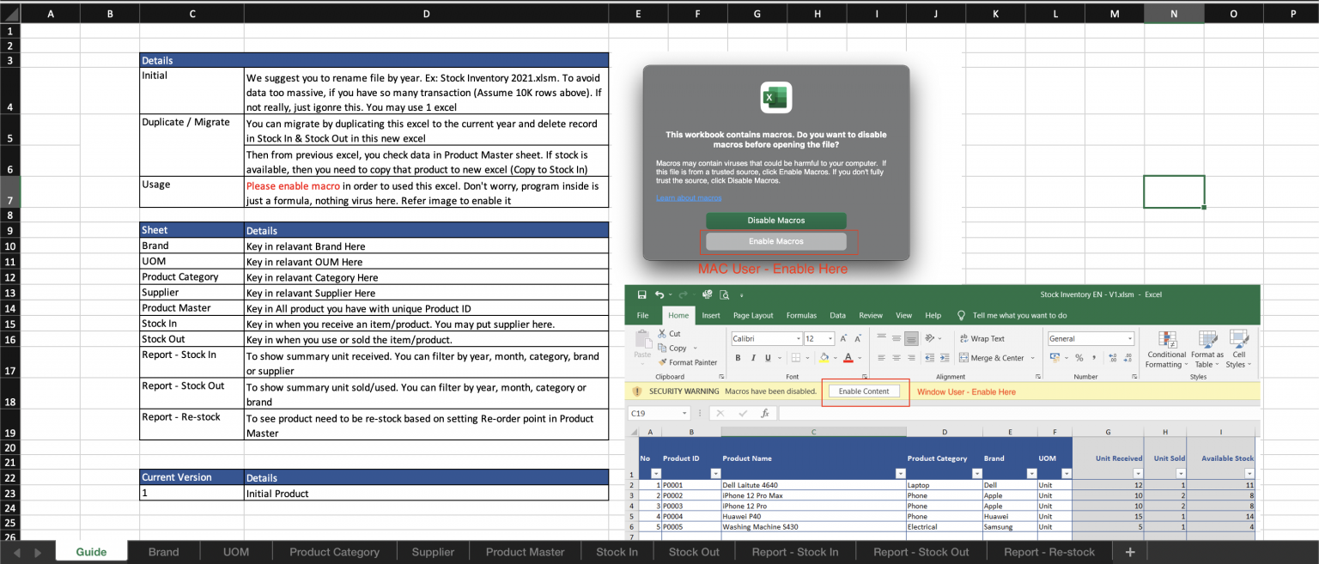Click the Merge & Center icon
The height and width of the screenshot is (564, 1319).
click(963, 357)
